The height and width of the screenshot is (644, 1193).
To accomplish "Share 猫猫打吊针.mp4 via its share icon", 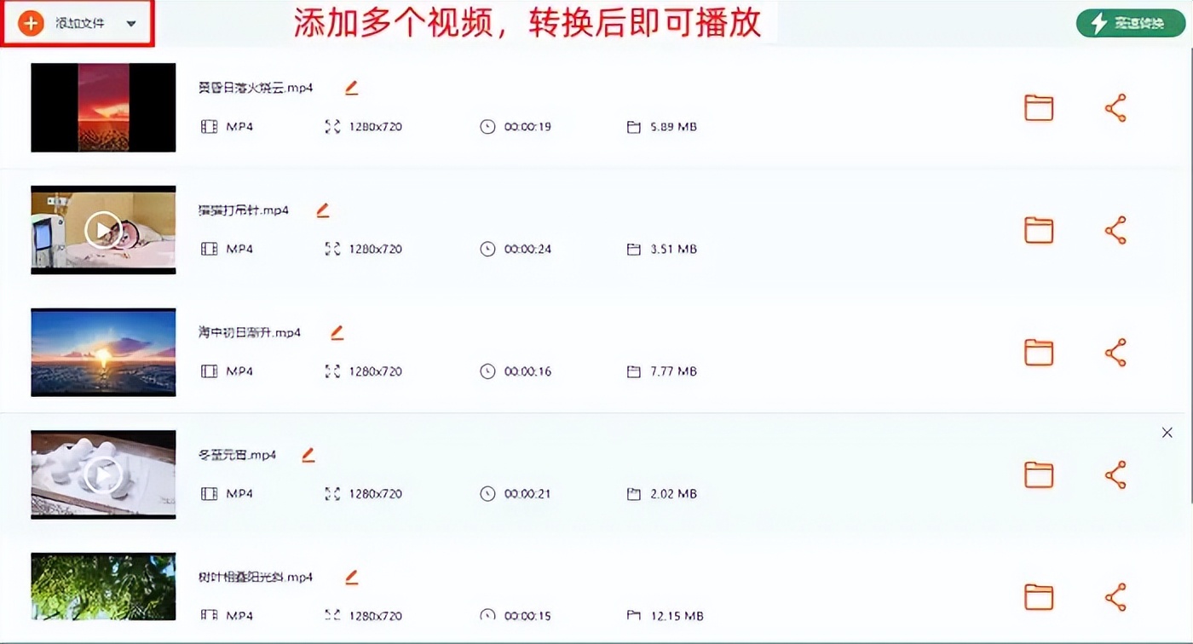I will pos(1115,229).
